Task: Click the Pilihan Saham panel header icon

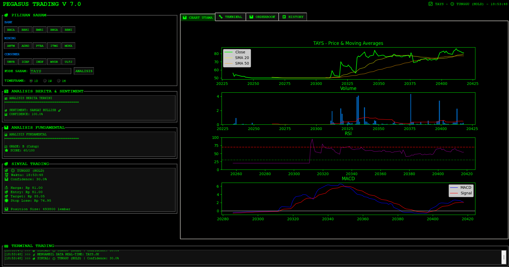Action: tap(6, 15)
